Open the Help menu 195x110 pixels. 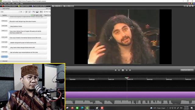point(22,4)
